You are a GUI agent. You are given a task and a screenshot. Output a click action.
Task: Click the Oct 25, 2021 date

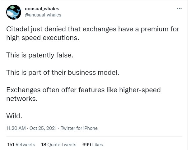coord(43,128)
